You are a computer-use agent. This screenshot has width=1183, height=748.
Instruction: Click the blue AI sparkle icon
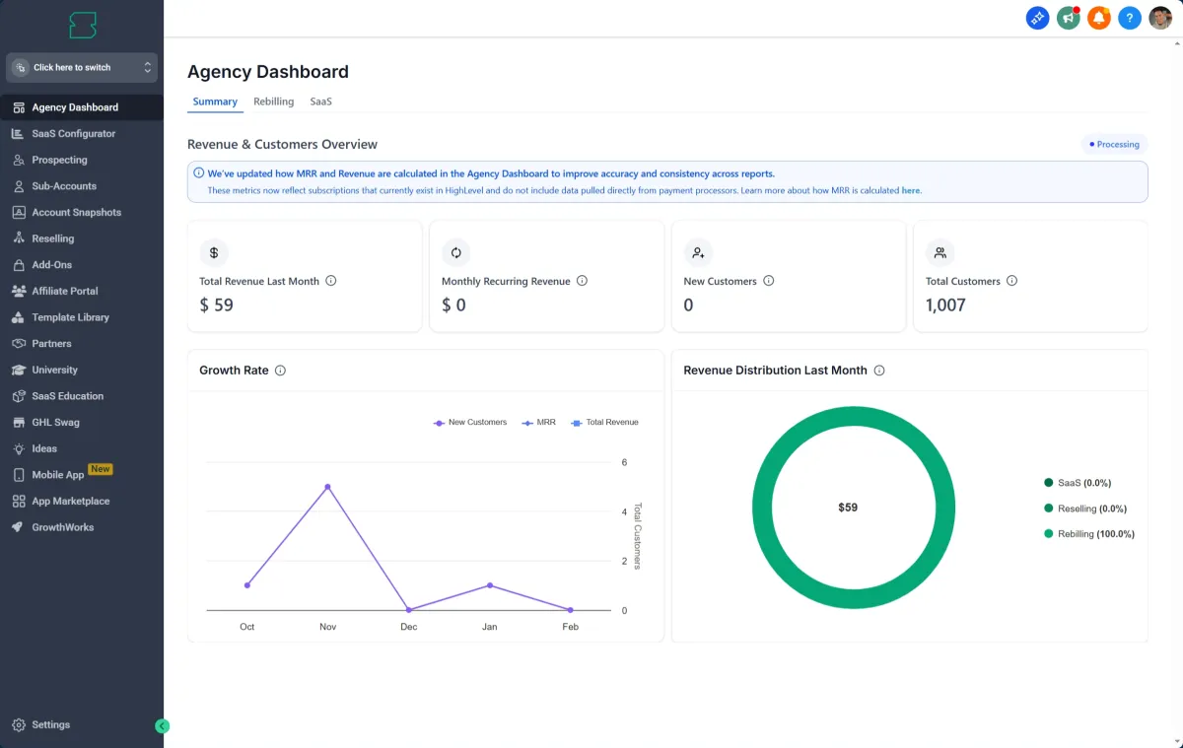click(1037, 18)
